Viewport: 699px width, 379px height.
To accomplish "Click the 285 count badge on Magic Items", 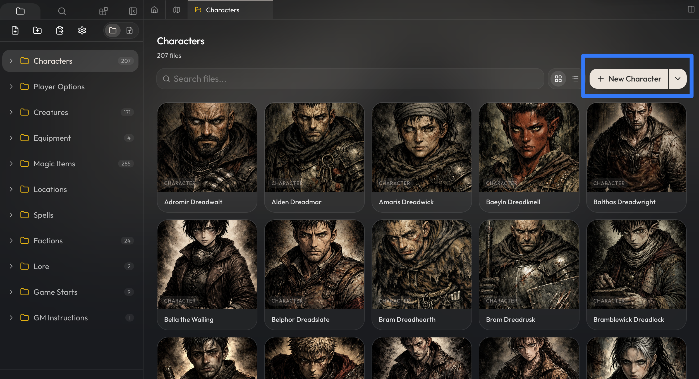I will point(126,164).
